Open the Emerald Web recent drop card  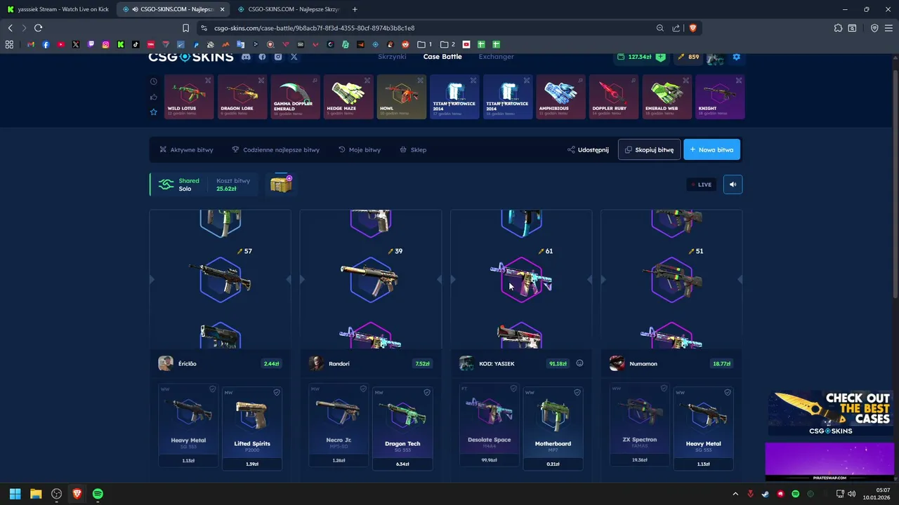(667, 97)
